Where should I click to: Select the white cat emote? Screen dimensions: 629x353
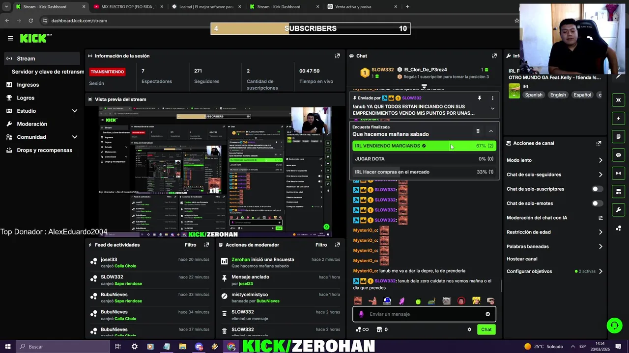[x=446, y=301]
